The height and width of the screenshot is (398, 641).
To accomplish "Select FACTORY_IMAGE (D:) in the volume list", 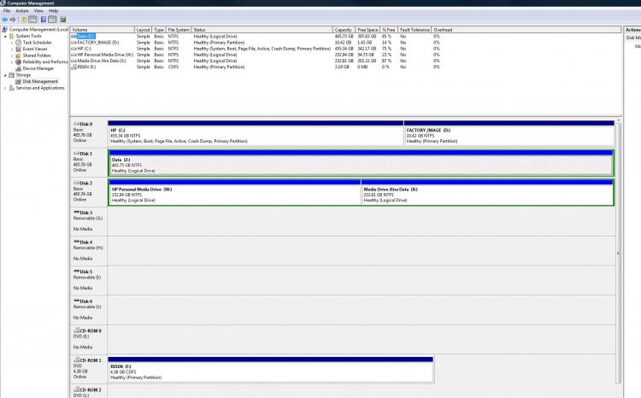I will (98, 43).
